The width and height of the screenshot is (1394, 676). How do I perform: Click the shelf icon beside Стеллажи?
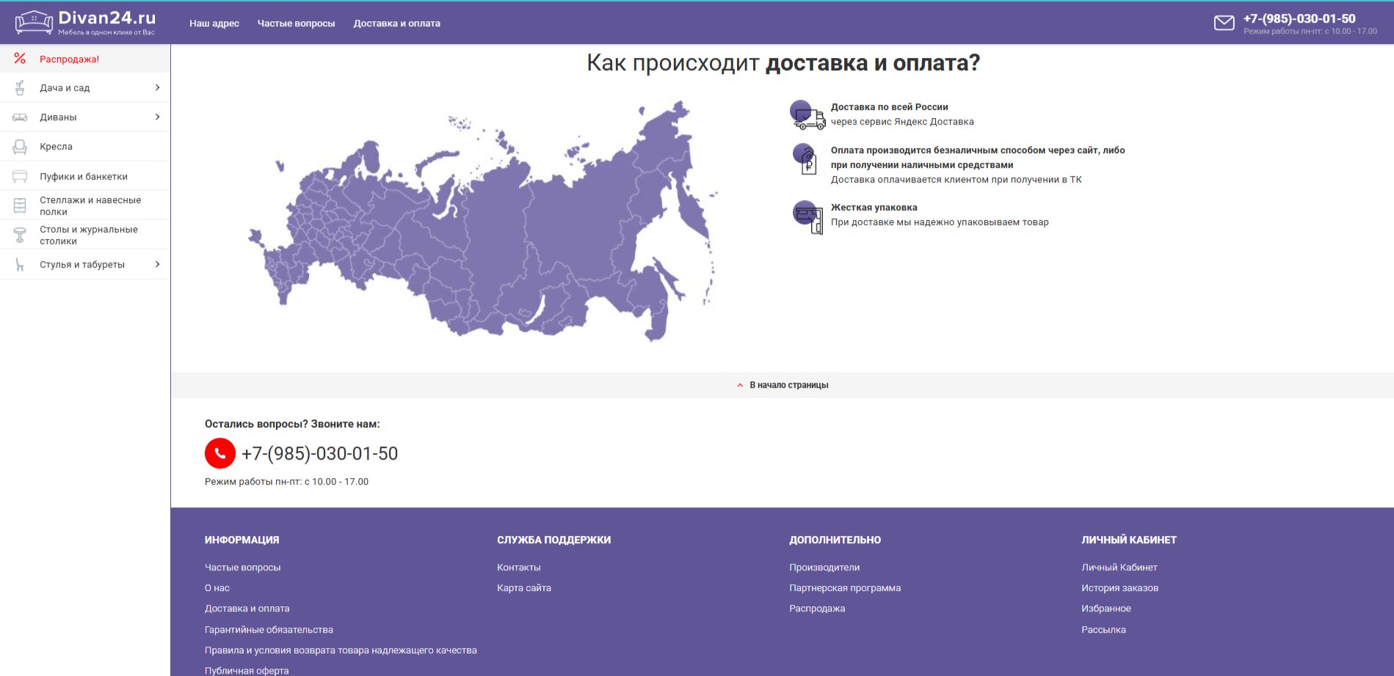pos(20,205)
